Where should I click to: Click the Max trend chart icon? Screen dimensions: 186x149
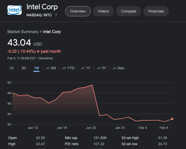click(x=115, y=68)
